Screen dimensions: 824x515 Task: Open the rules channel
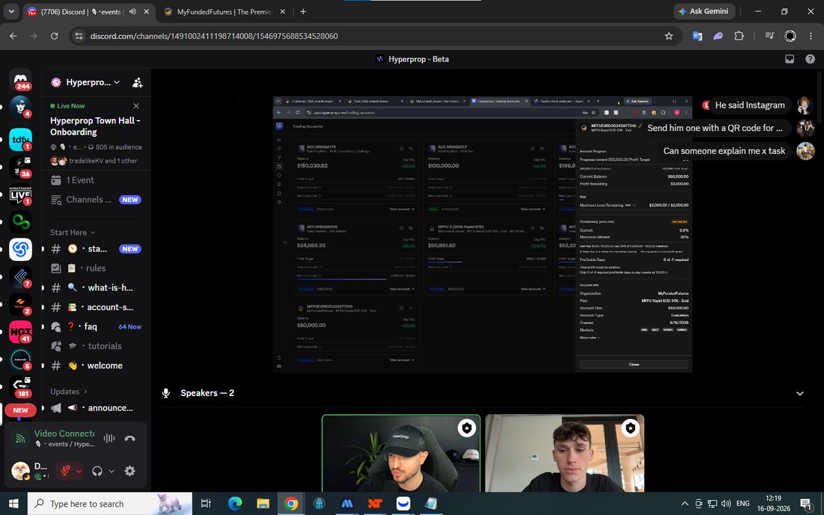point(96,268)
